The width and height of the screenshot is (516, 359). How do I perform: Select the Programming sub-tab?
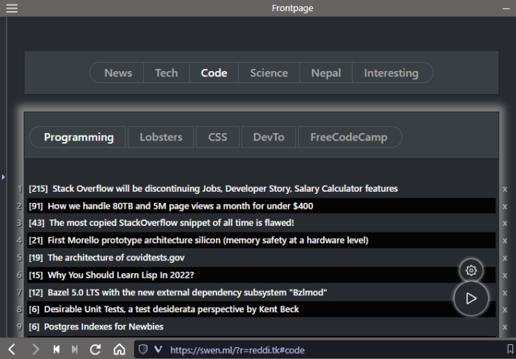(x=79, y=137)
